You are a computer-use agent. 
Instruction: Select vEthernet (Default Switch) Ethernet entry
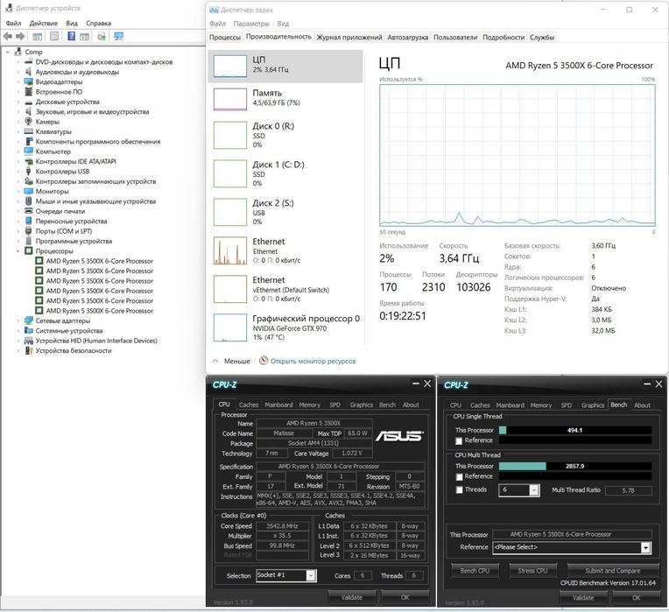(x=285, y=289)
